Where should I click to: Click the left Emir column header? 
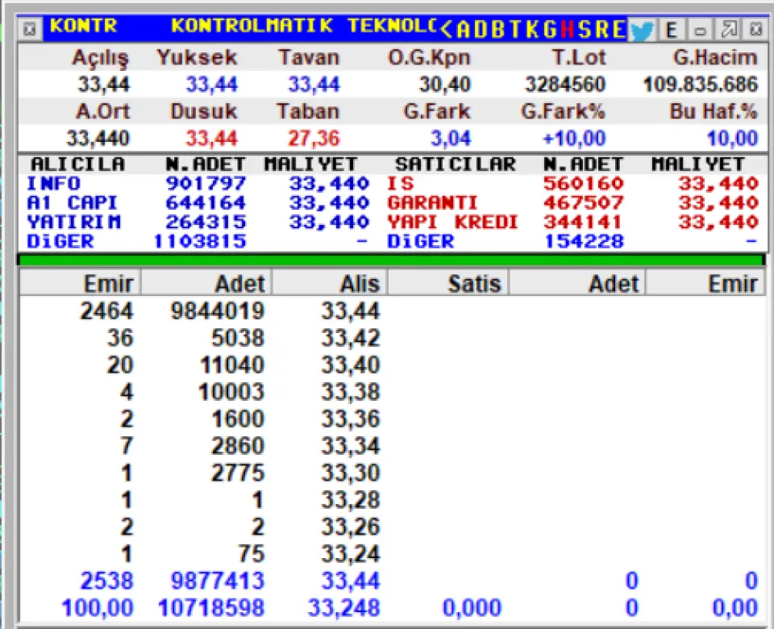coord(80,282)
